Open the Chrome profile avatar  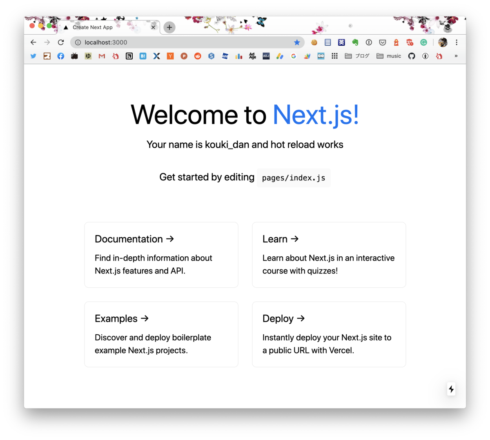tap(443, 42)
